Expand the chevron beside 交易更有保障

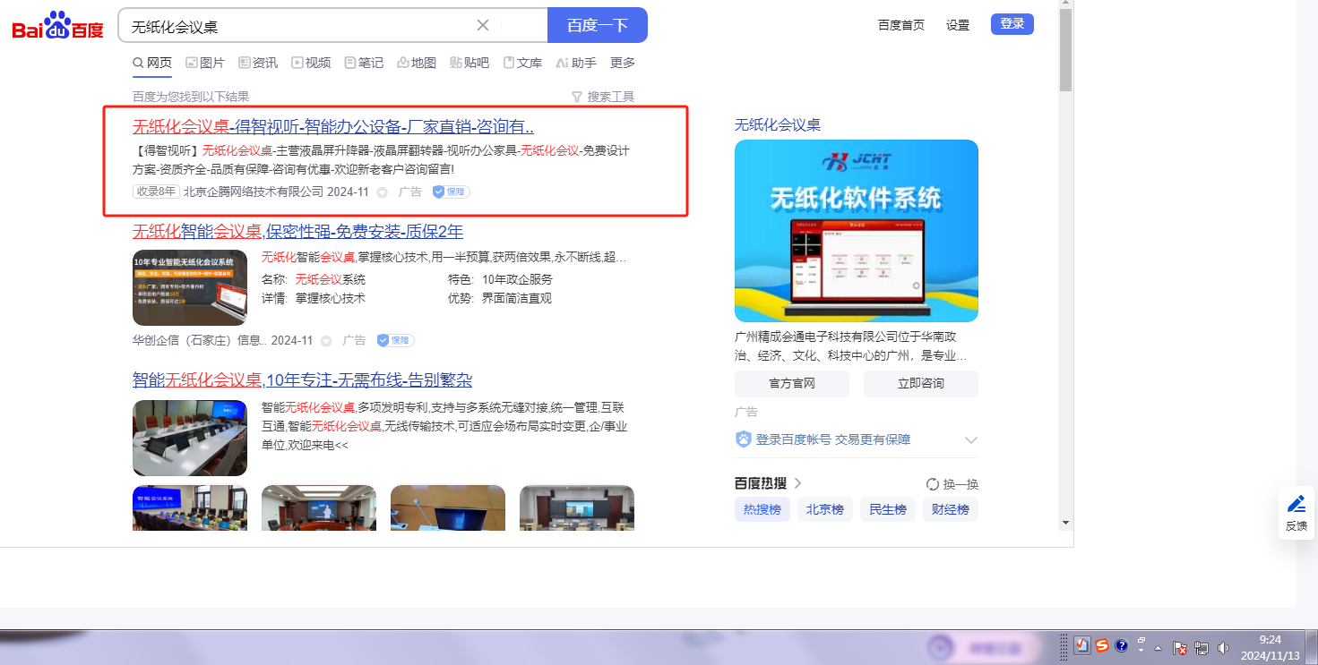point(971,440)
